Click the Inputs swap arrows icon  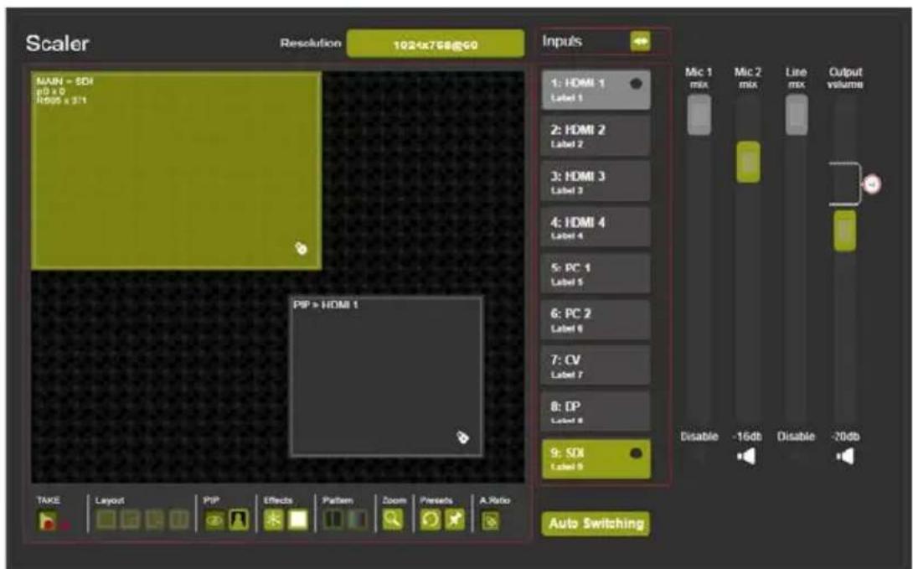click(x=640, y=41)
